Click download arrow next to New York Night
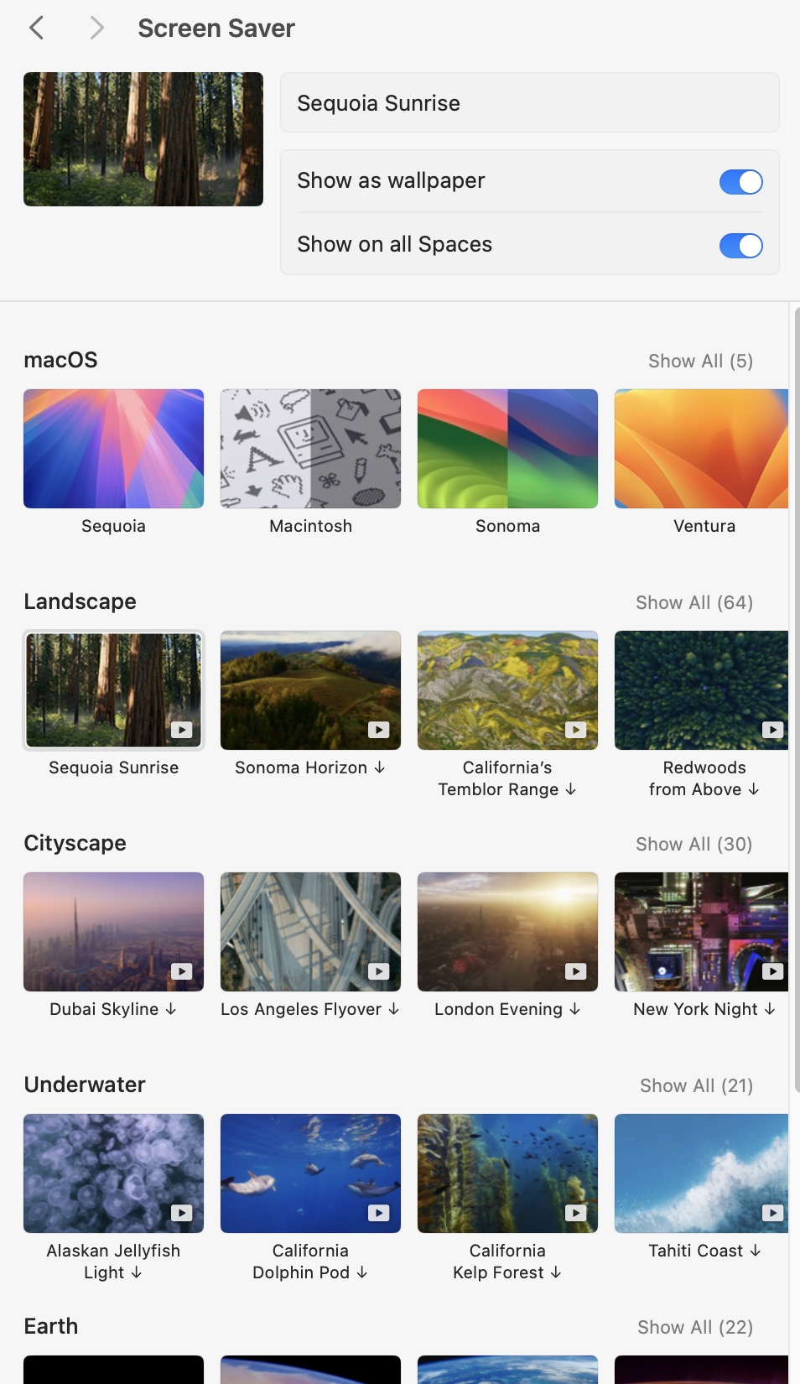 pos(770,1009)
